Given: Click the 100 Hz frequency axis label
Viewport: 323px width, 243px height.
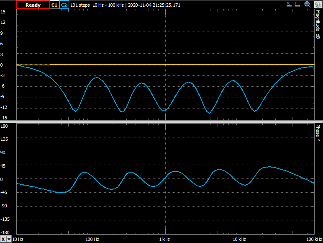Looking at the screenshot, I should (92, 239).
